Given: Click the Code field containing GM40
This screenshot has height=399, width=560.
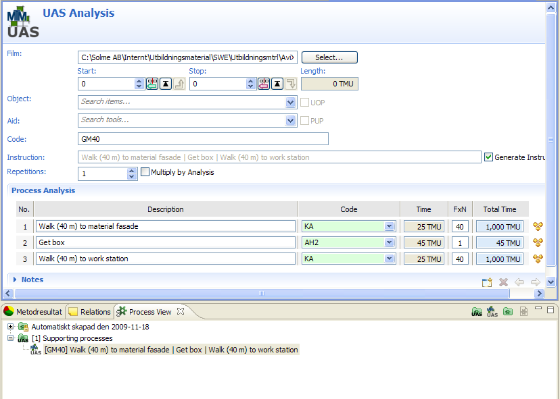Looking at the screenshot, I should click(203, 139).
